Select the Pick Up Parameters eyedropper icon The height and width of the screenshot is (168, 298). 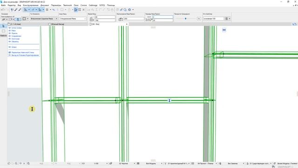[16, 10]
